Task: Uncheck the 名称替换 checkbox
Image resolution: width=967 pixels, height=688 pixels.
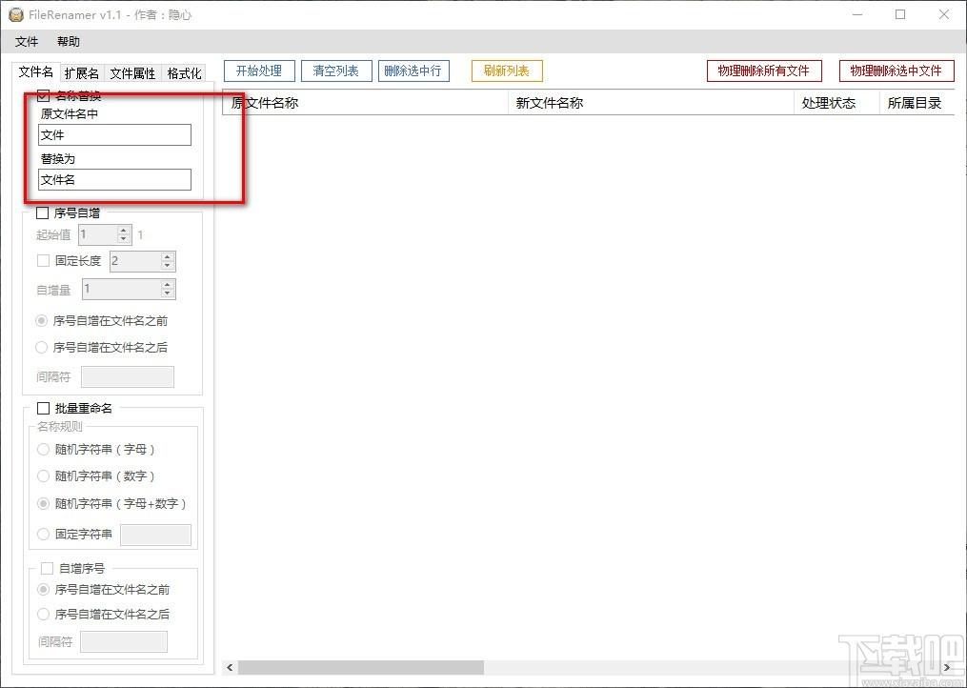Action: coord(43,95)
